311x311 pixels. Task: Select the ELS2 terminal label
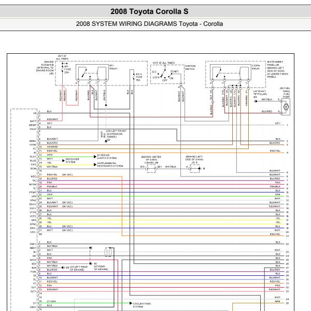click(x=33, y=160)
